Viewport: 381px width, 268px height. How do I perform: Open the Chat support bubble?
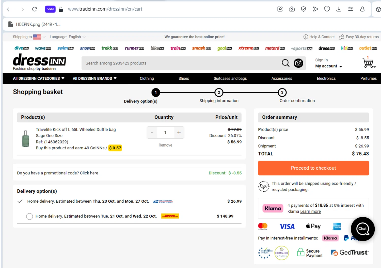tap(362, 229)
